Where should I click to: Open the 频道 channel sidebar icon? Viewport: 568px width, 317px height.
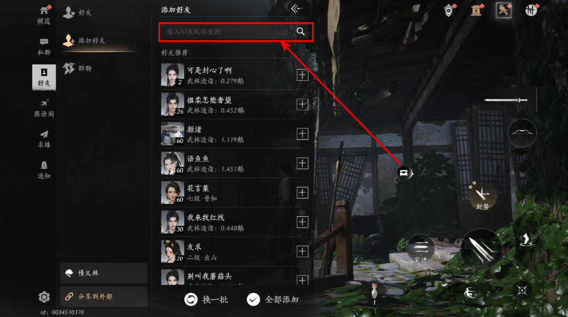tap(44, 15)
